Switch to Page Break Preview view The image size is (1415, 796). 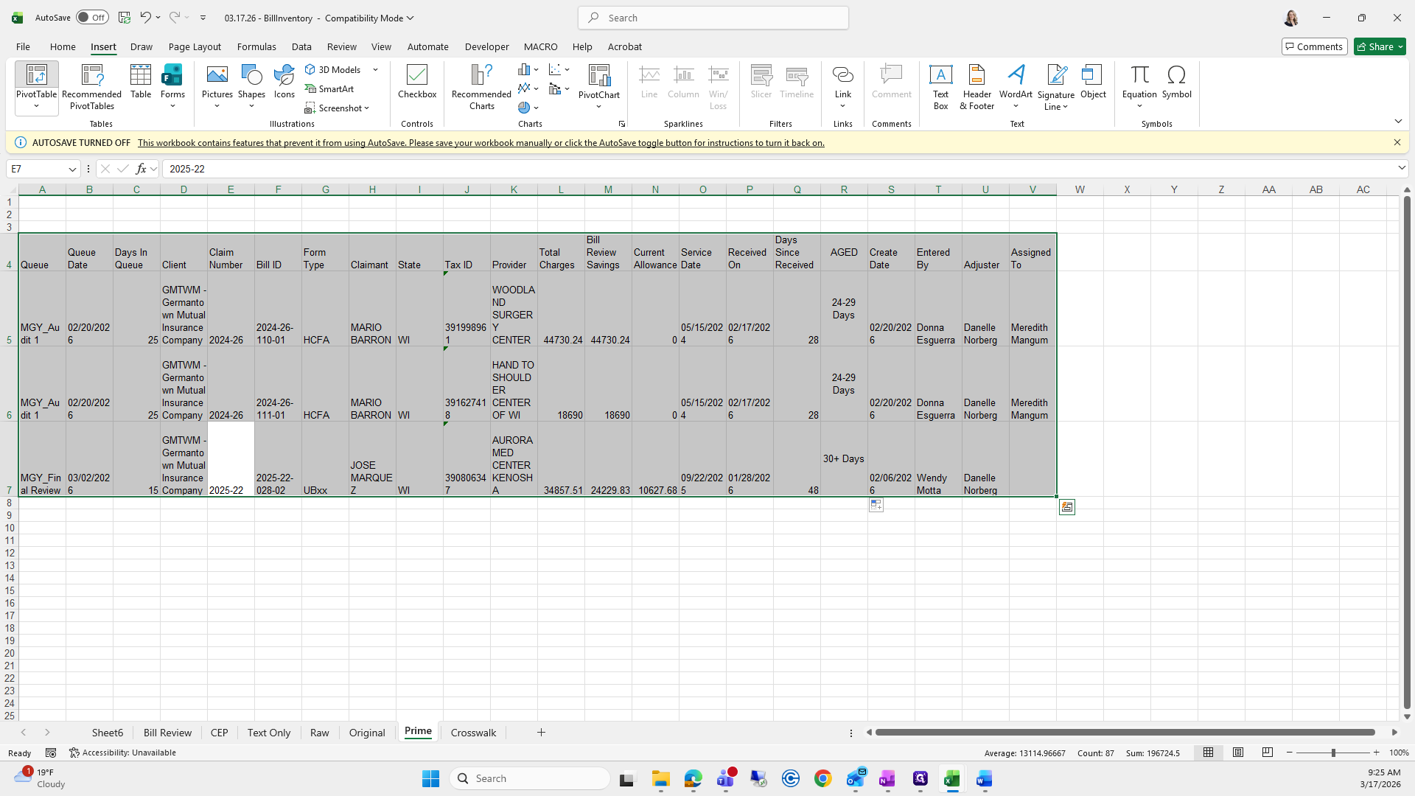pos(1268,753)
